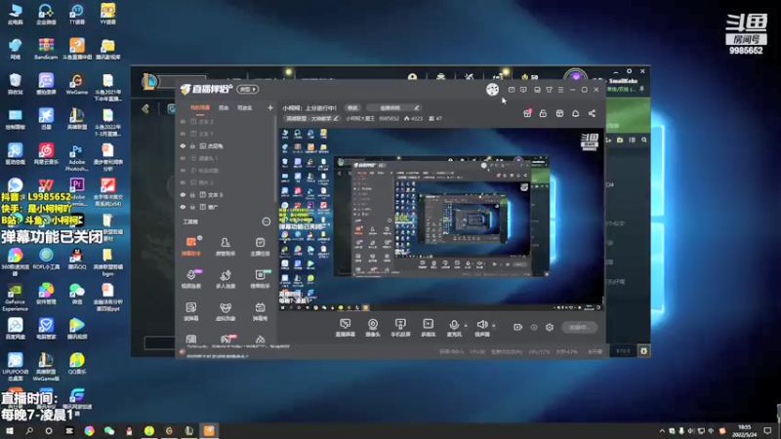Click the filter funnel icon in title bar

(549, 90)
